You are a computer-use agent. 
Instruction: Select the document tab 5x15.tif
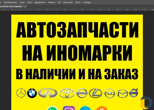[x=12, y=6]
